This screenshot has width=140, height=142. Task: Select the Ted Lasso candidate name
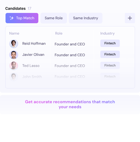point(31,66)
